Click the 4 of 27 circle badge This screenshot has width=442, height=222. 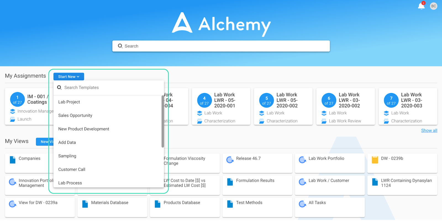point(204,100)
